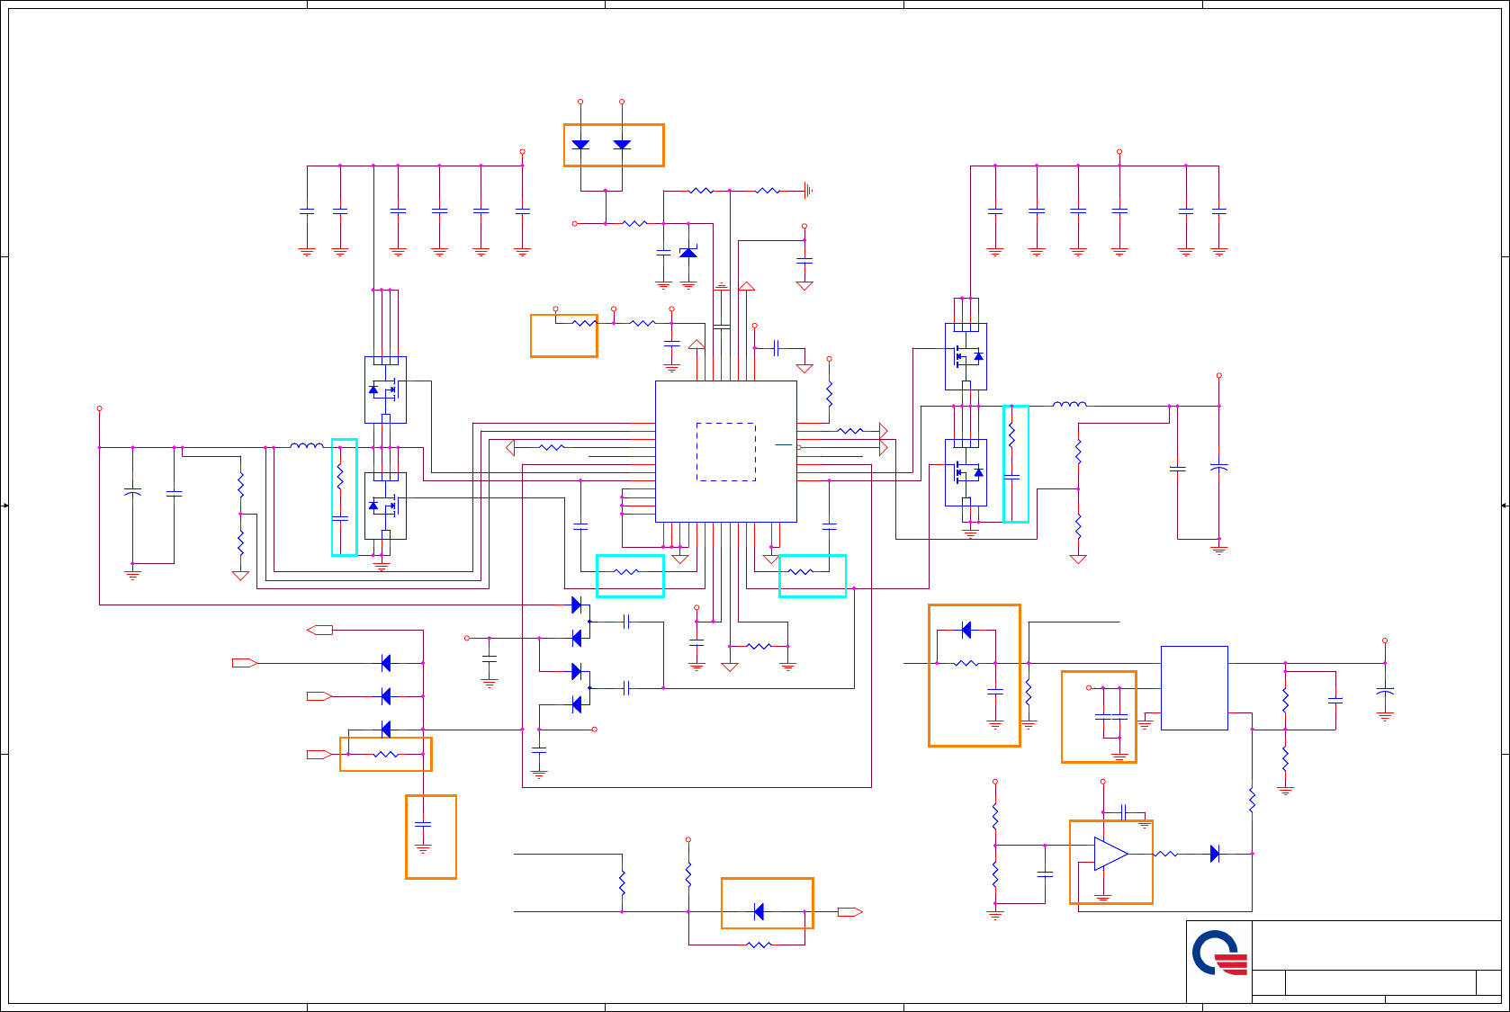Select the dual capacitors in the lower-right orange box
The height and width of the screenshot is (1012, 1510).
[1111, 716]
